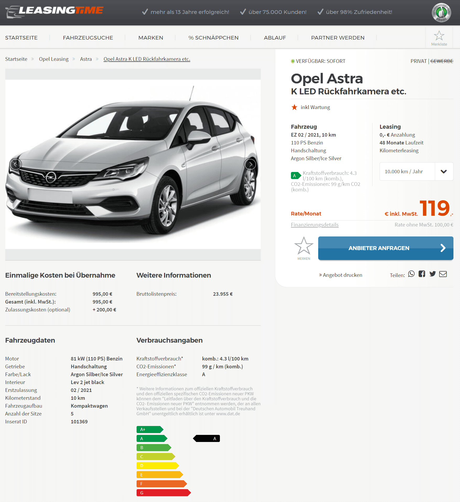Click the VERFÜGBAR: SOFORT label

(x=321, y=61)
